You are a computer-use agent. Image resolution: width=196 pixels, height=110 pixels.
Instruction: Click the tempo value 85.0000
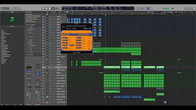pos(104,8)
